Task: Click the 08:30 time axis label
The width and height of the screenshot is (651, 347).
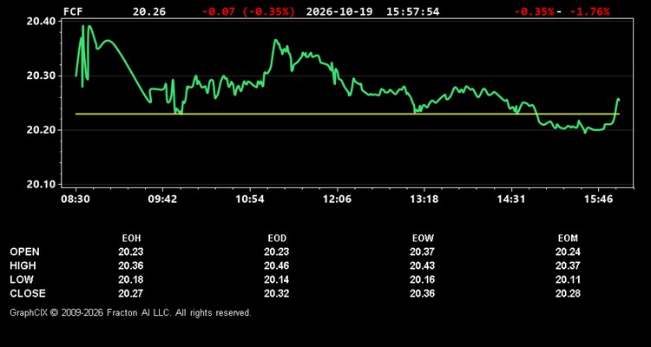Action: pos(76,200)
